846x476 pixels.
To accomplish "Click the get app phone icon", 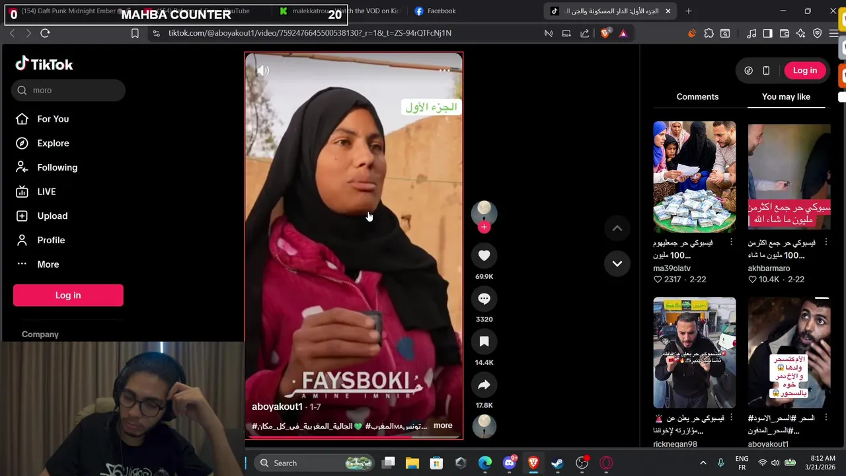I will (x=766, y=71).
